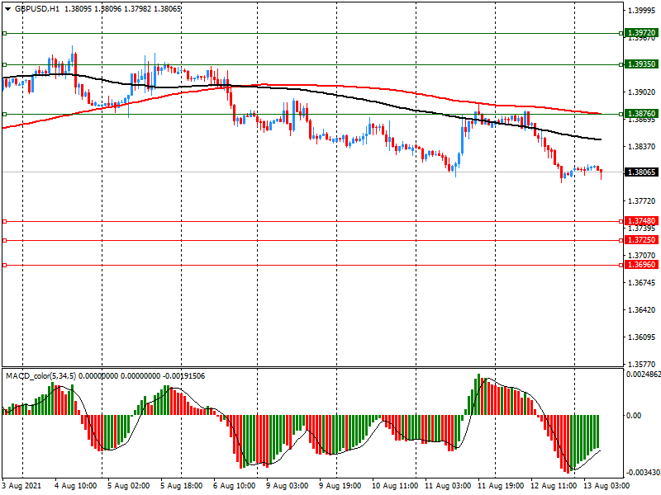
Task: Click the 1.39020 price axis value
Action: 642,92
